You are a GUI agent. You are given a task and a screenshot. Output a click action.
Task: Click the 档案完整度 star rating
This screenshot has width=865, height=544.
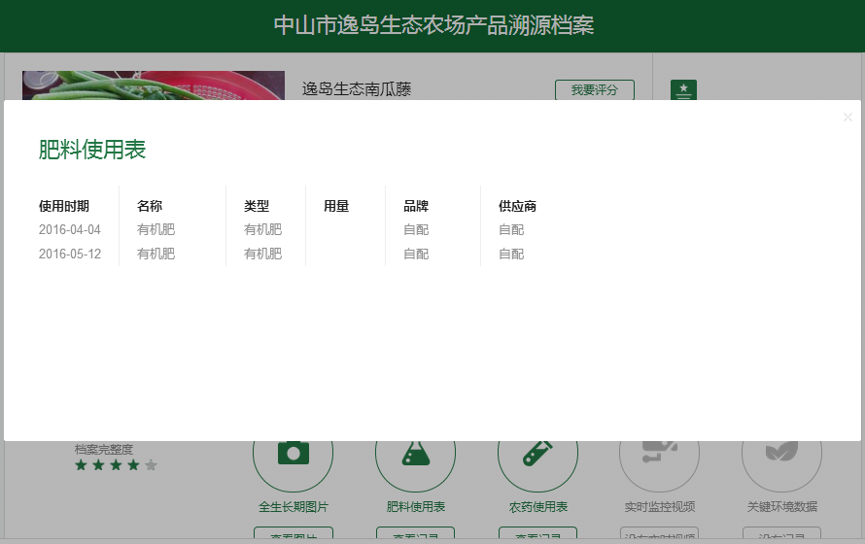[x=116, y=465]
